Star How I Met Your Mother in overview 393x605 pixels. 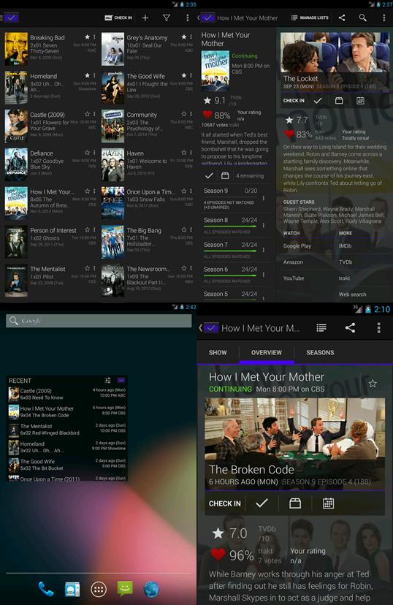[x=372, y=384]
